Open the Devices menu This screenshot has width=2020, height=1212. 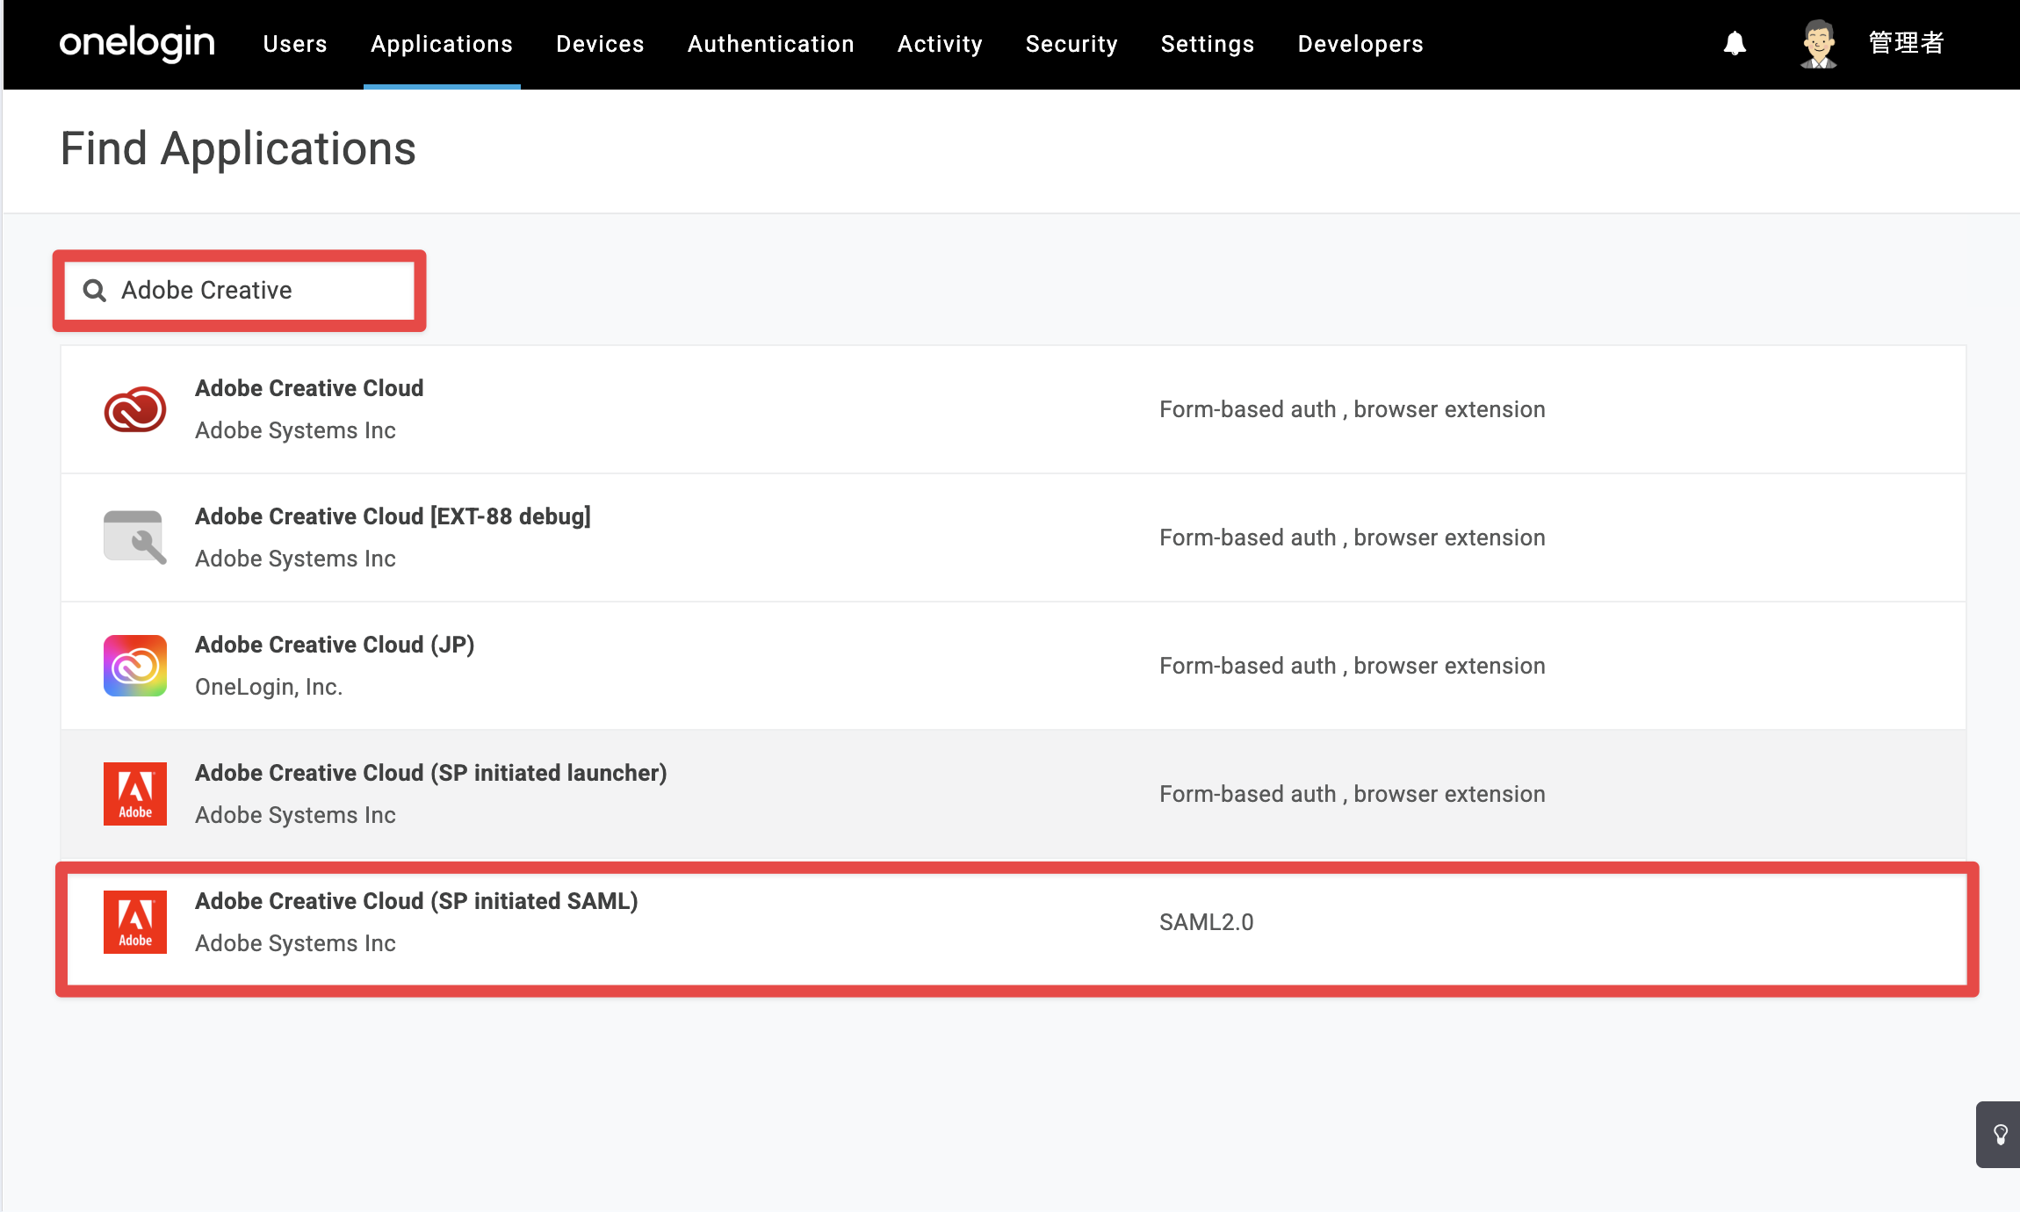[601, 44]
